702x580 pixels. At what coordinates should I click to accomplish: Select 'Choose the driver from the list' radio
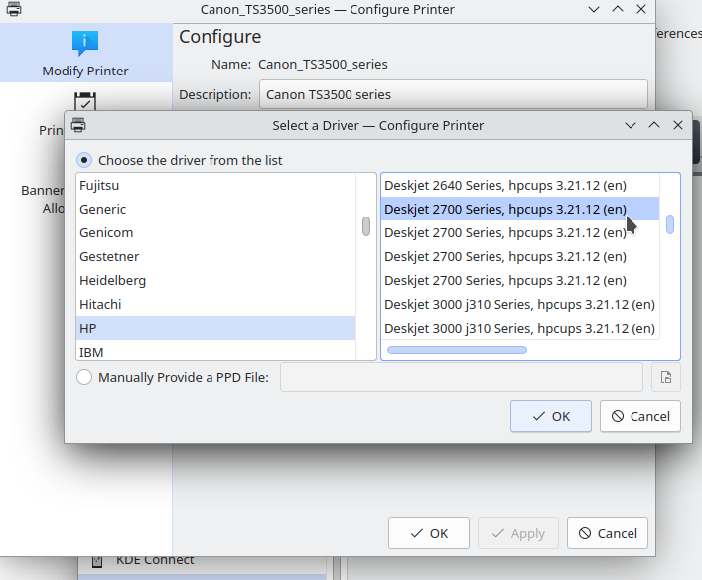[85, 160]
